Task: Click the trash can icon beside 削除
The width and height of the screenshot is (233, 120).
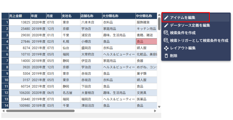Action: (166, 56)
